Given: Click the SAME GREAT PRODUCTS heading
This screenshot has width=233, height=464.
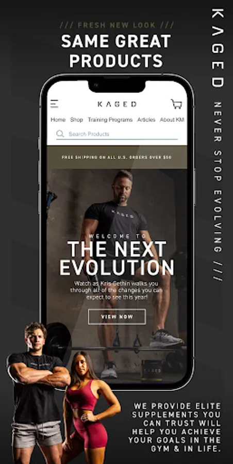Looking at the screenshot, I should (x=116, y=51).
